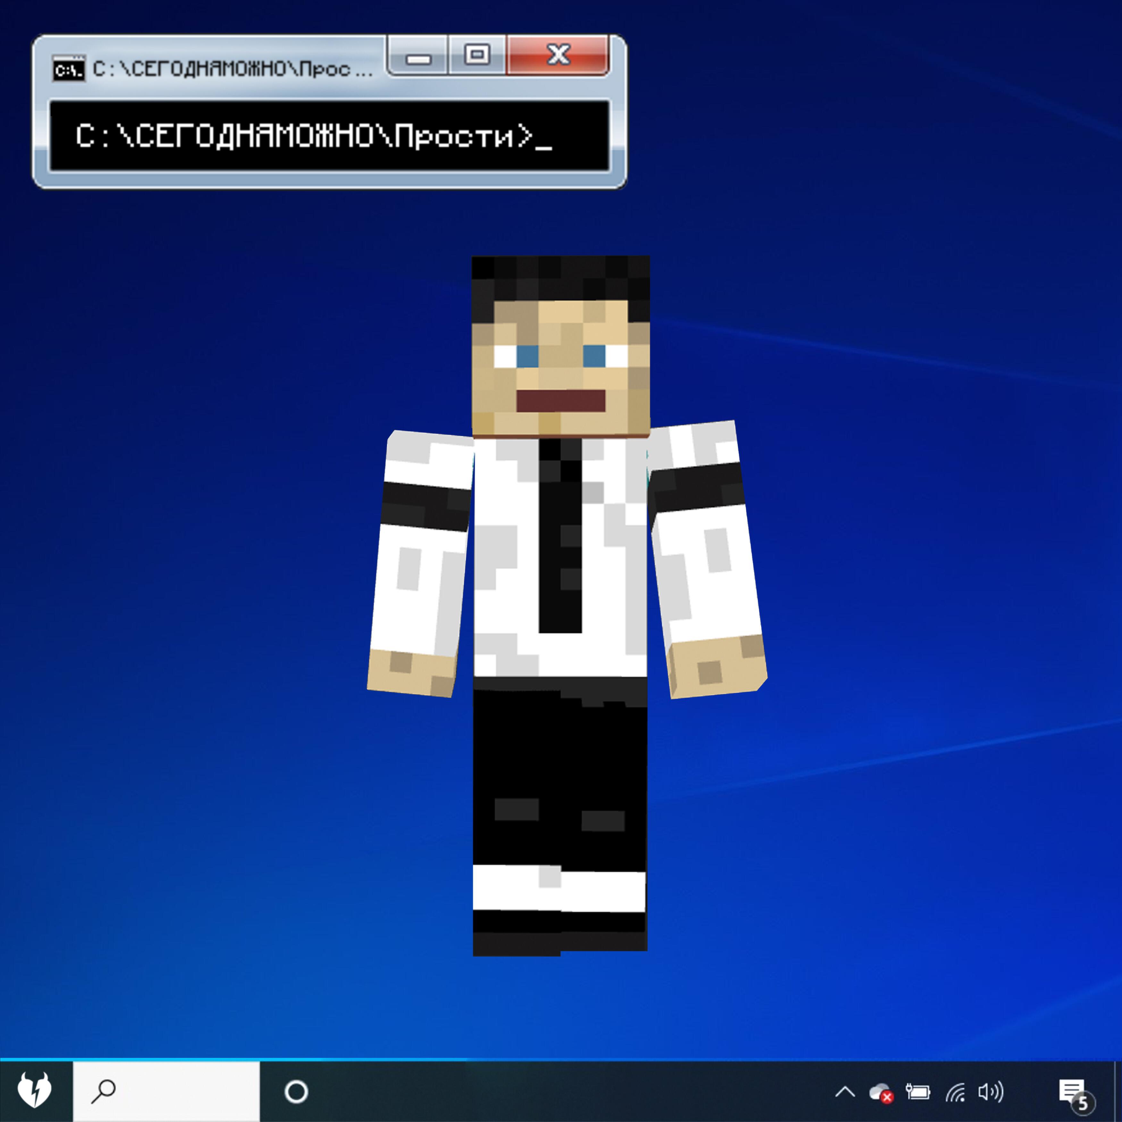This screenshot has height=1122, width=1122.
Task: Click the black console area with the Прости prompt
Action: (x=329, y=136)
